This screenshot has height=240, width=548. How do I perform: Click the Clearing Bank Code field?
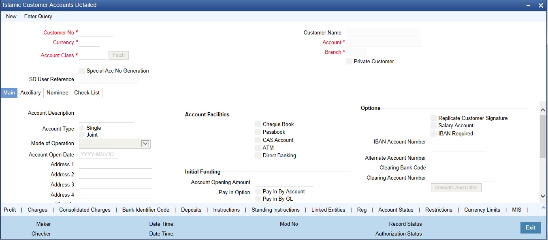click(x=461, y=167)
